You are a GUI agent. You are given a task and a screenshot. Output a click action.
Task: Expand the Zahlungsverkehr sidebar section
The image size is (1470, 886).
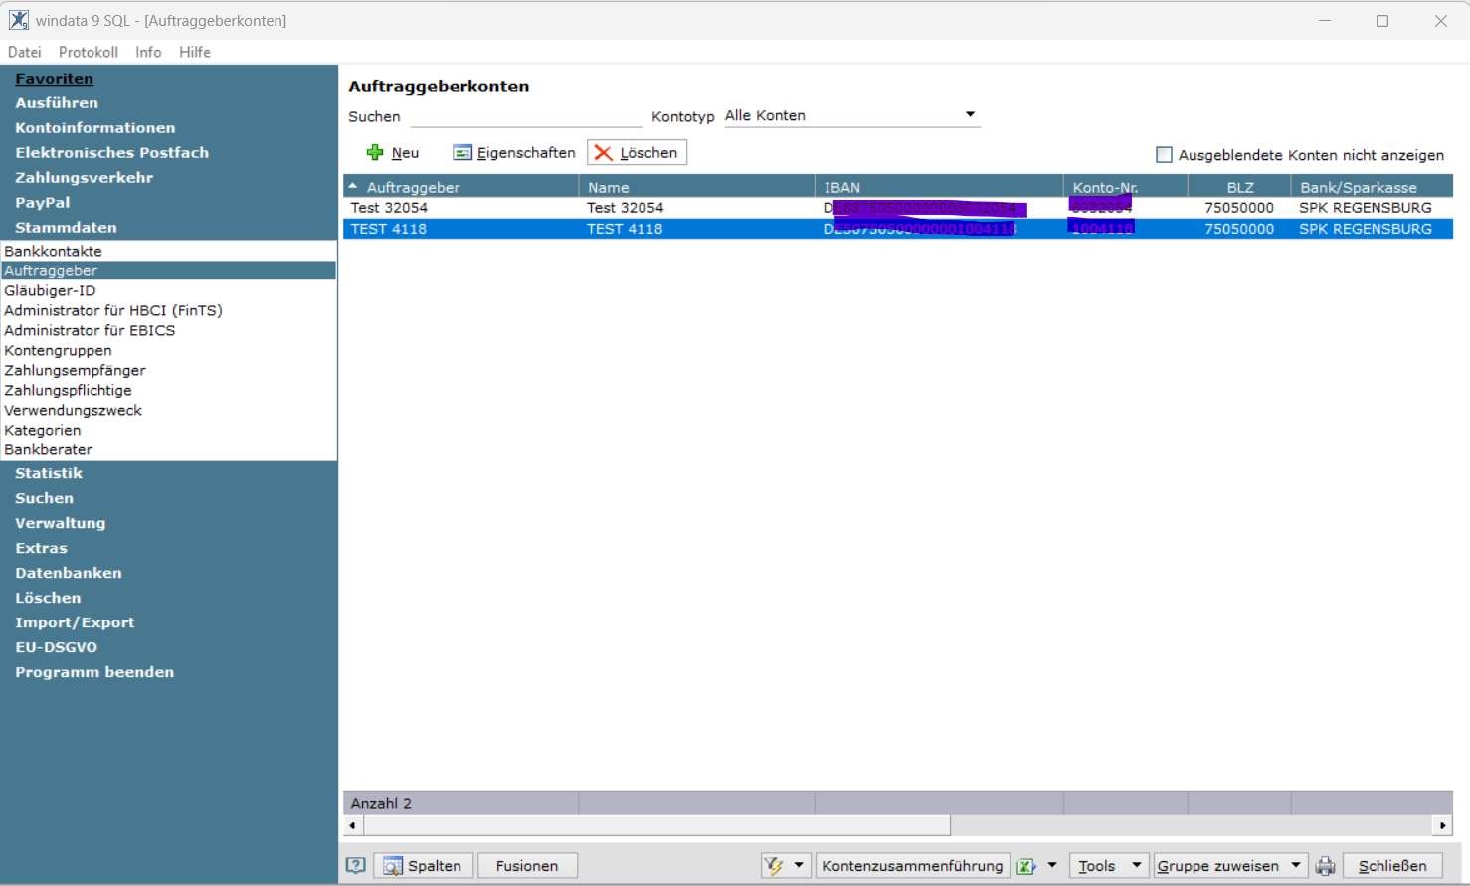(x=85, y=177)
